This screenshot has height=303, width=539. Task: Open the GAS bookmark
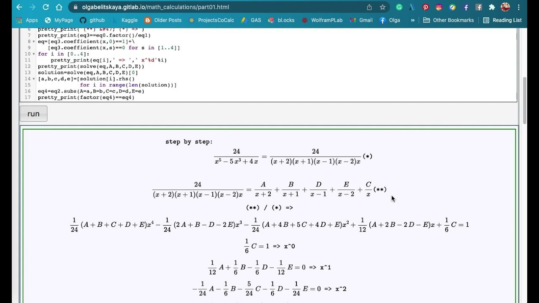click(x=251, y=20)
